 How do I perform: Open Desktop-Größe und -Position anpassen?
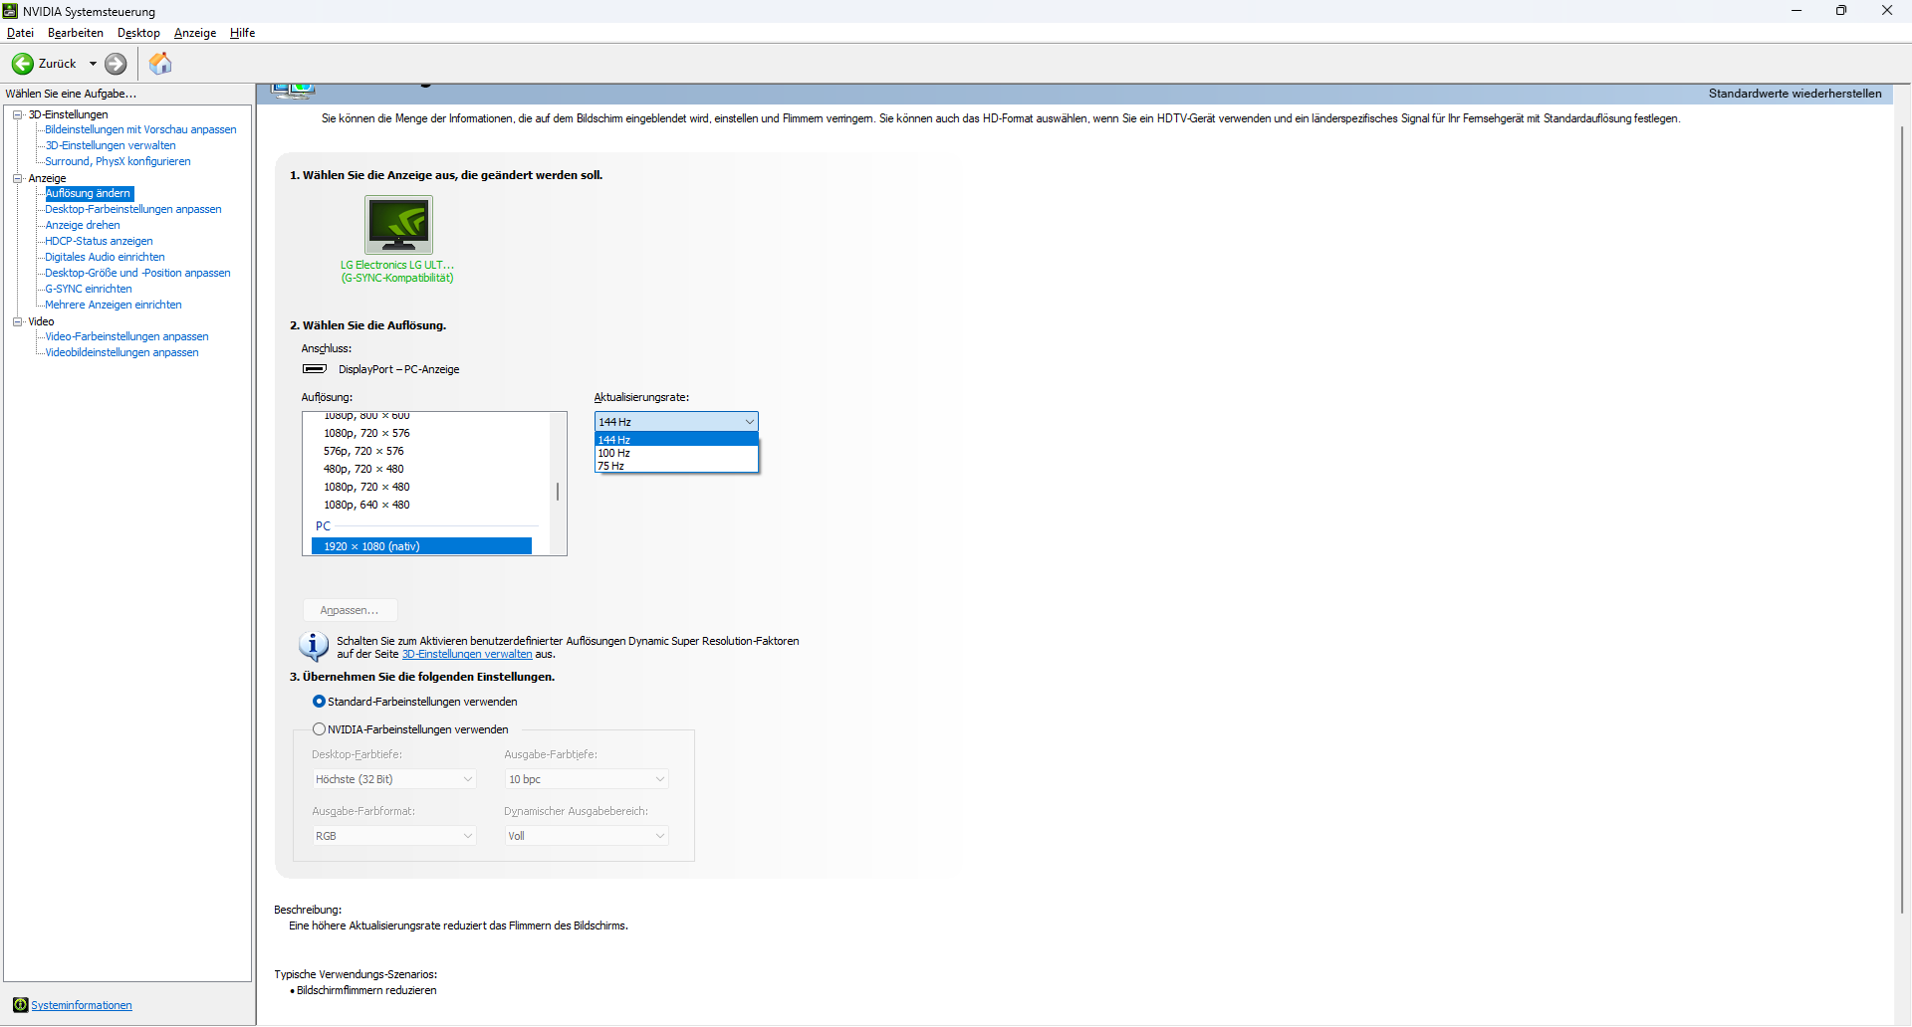(137, 273)
